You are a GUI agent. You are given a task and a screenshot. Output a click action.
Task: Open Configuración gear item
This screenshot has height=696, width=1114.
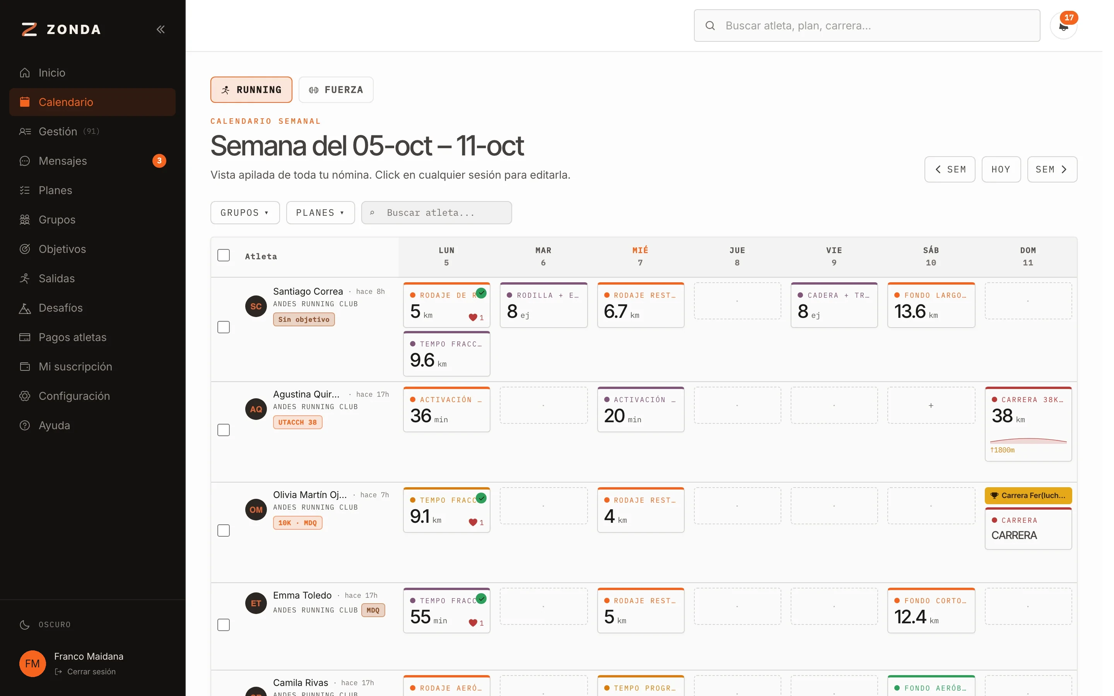[92, 396]
